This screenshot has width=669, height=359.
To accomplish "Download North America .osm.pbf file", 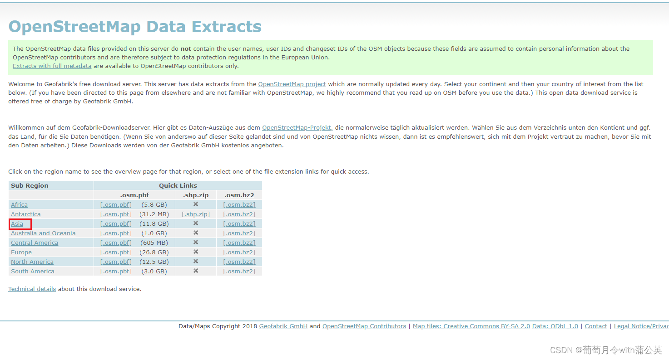I will click(116, 262).
